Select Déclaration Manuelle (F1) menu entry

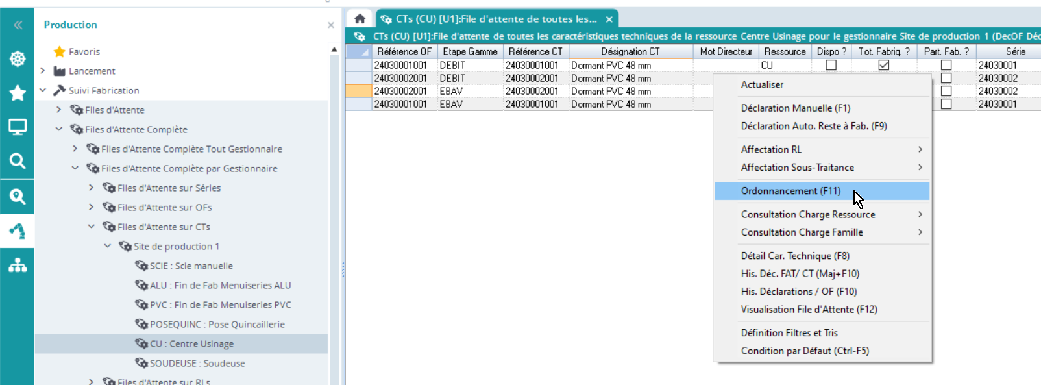[x=795, y=108]
